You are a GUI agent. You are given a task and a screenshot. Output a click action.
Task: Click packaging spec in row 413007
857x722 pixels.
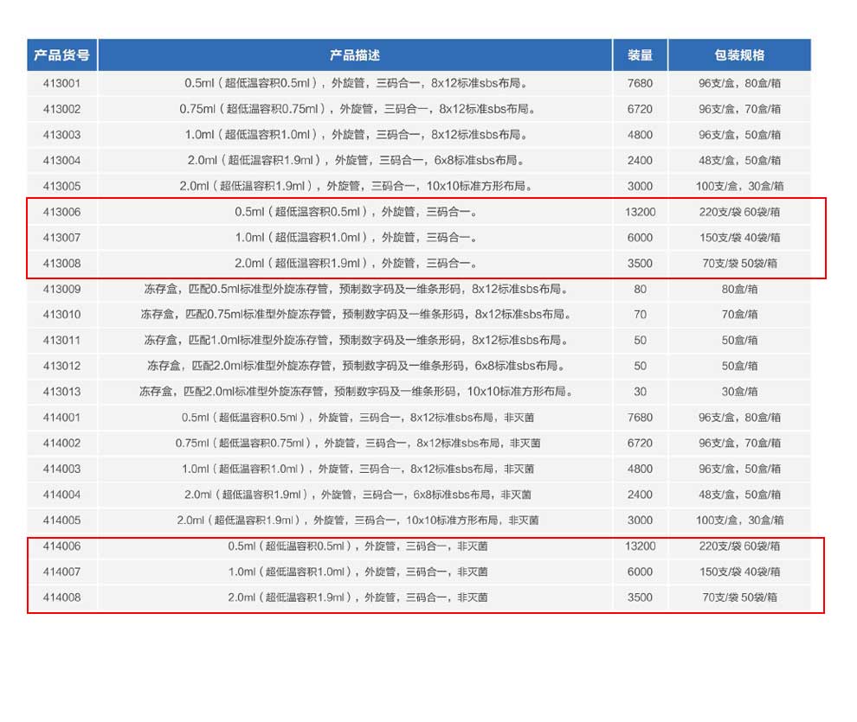click(x=739, y=238)
